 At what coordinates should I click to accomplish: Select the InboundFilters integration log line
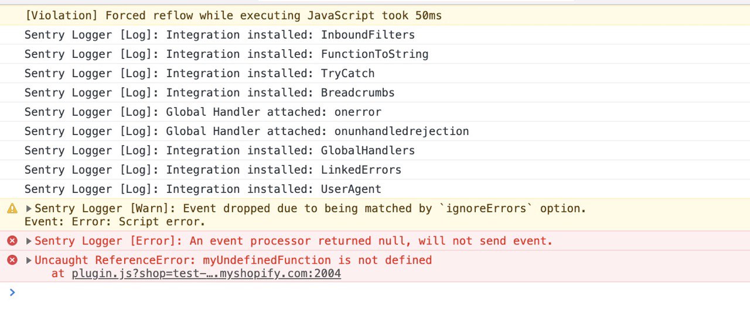pyautogui.click(x=375, y=35)
